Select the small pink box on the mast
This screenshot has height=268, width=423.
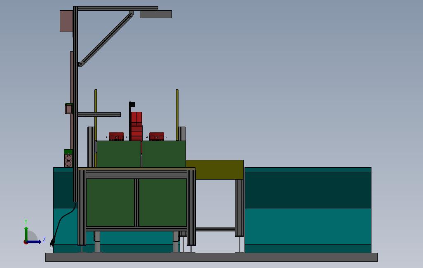(69, 109)
